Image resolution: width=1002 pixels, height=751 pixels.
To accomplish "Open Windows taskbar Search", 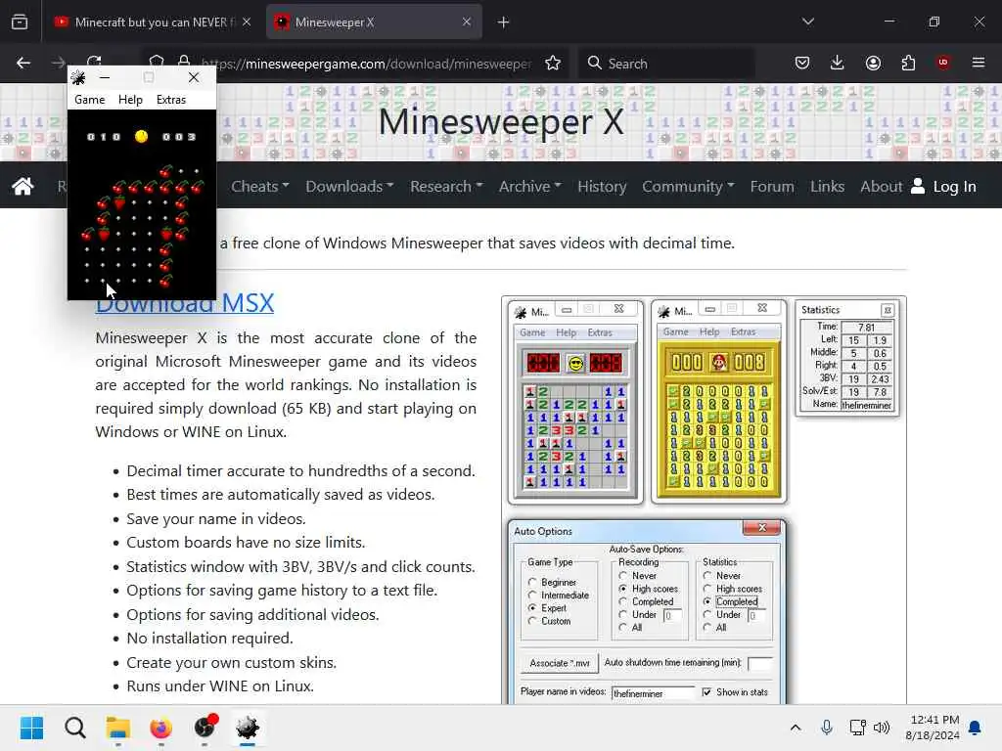I will tap(74, 728).
